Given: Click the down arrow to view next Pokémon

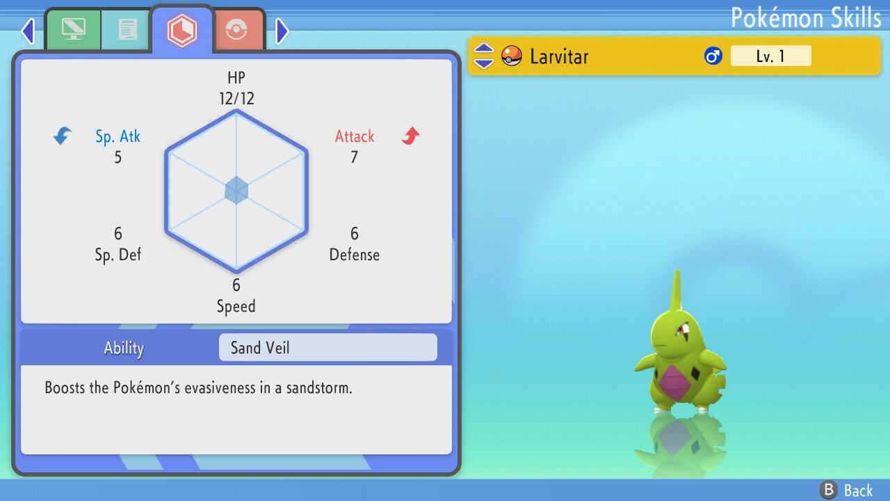Looking at the screenshot, I should (x=483, y=62).
